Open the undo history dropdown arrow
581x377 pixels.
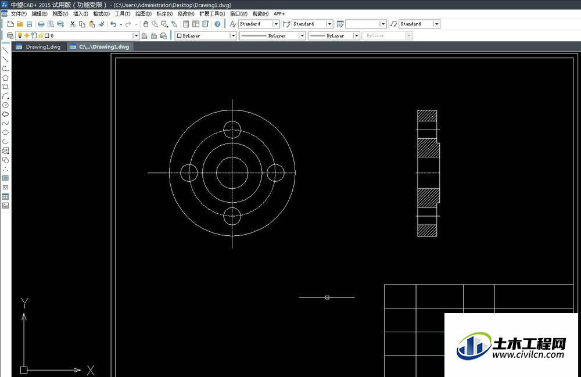coord(121,24)
